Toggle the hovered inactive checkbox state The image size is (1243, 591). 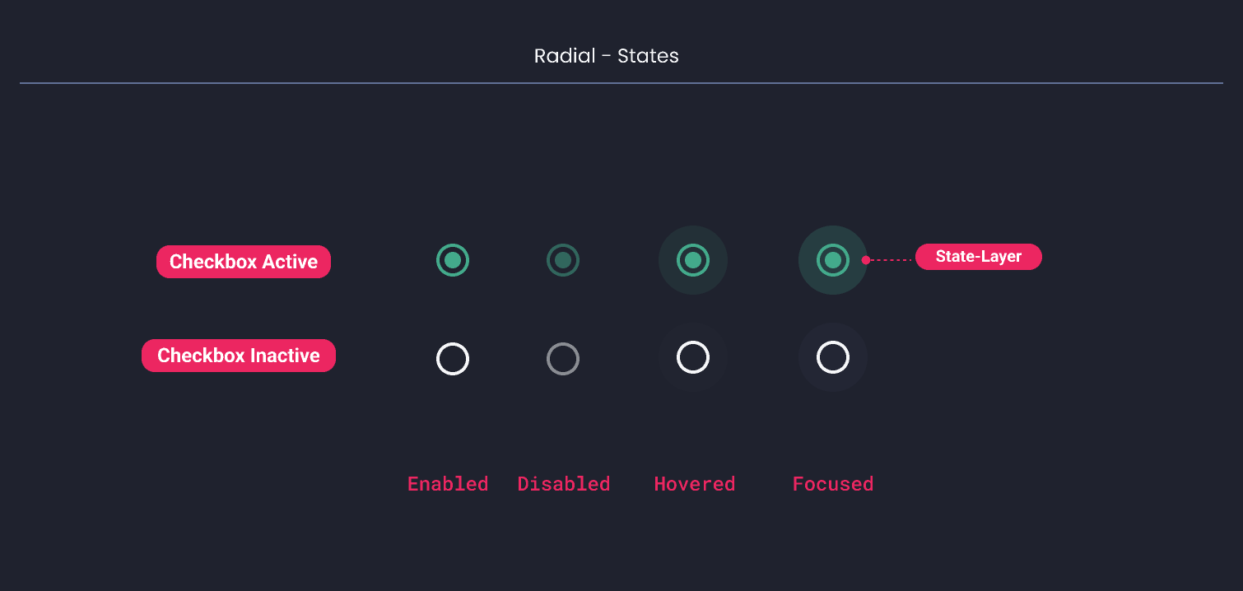point(692,356)
